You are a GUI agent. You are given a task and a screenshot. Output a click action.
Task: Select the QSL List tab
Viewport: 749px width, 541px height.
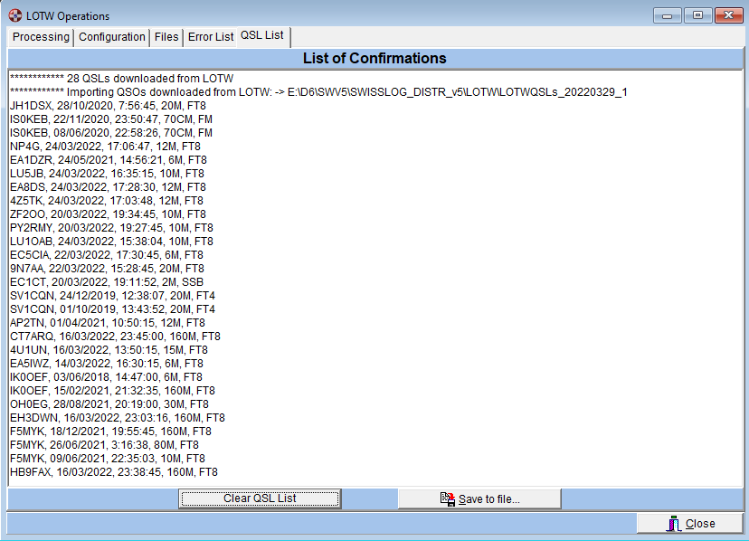coord(262,36)
